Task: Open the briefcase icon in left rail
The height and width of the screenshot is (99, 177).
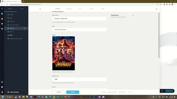Action: [x=2, y=19]
